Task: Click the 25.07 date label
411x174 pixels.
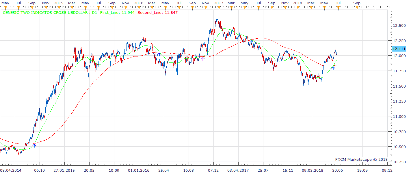Action: pyautogui.click(x=263, y=171)
